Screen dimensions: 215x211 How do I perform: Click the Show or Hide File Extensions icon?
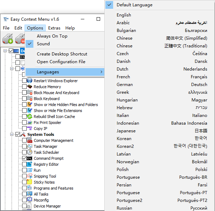tap(30, 111)
